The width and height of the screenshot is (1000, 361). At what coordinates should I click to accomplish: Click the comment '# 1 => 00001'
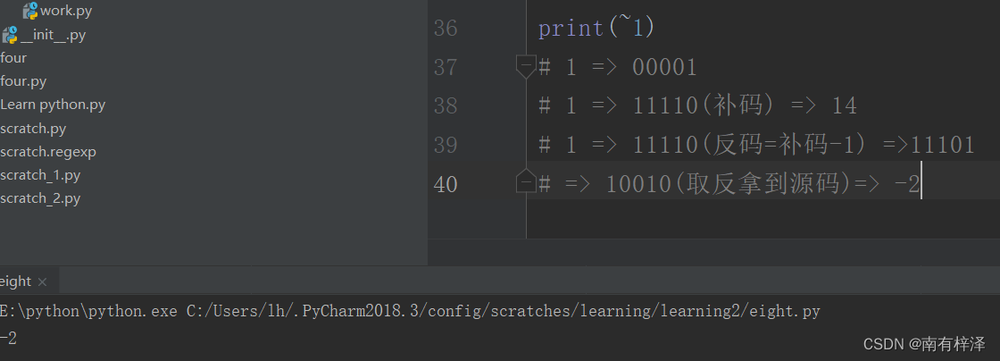(x=618, y=67)
